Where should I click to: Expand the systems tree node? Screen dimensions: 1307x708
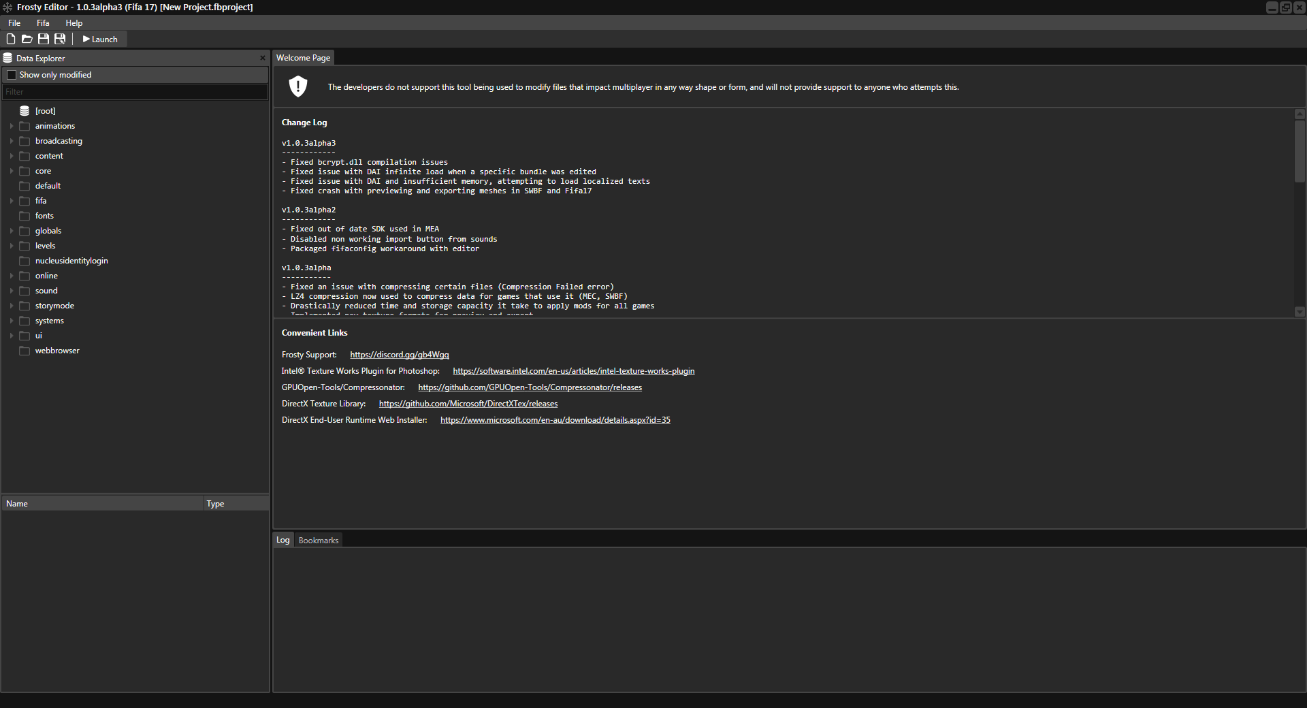[x=12, y=321]
